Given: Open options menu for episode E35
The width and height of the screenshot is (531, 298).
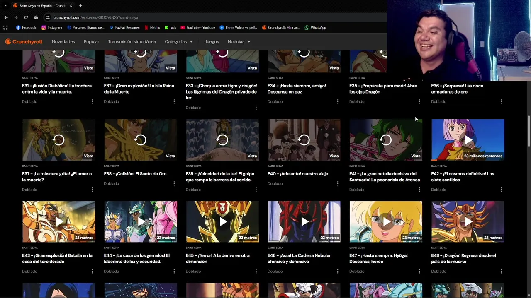Looking at the screenshot, I should [x=419, y=101].
